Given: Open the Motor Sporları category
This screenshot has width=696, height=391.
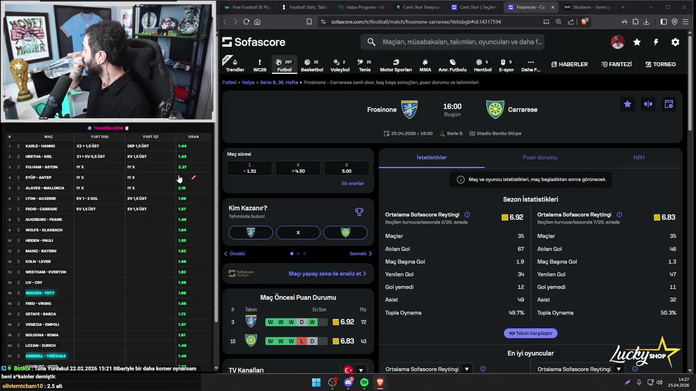Looking at the screenshot, I should point(396,65).
